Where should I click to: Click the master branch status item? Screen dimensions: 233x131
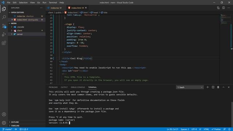click(7, 129)
